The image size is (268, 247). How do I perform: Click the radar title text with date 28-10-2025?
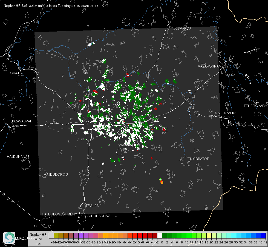point(51,6)
